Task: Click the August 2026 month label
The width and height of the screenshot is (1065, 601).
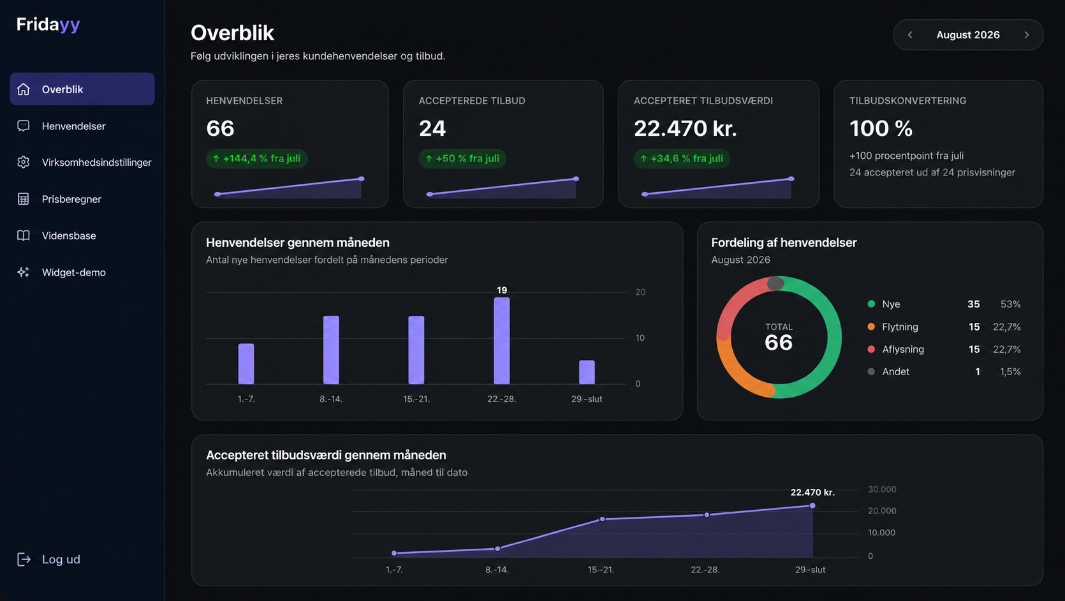Action: click(x=968, y=35)
